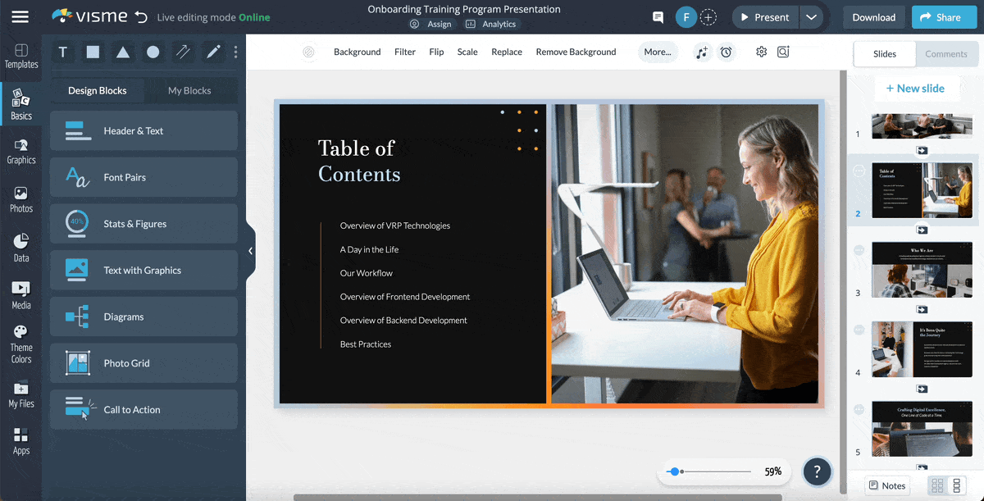Click the settings gear icon
The image size is (984, 501).
761,52
